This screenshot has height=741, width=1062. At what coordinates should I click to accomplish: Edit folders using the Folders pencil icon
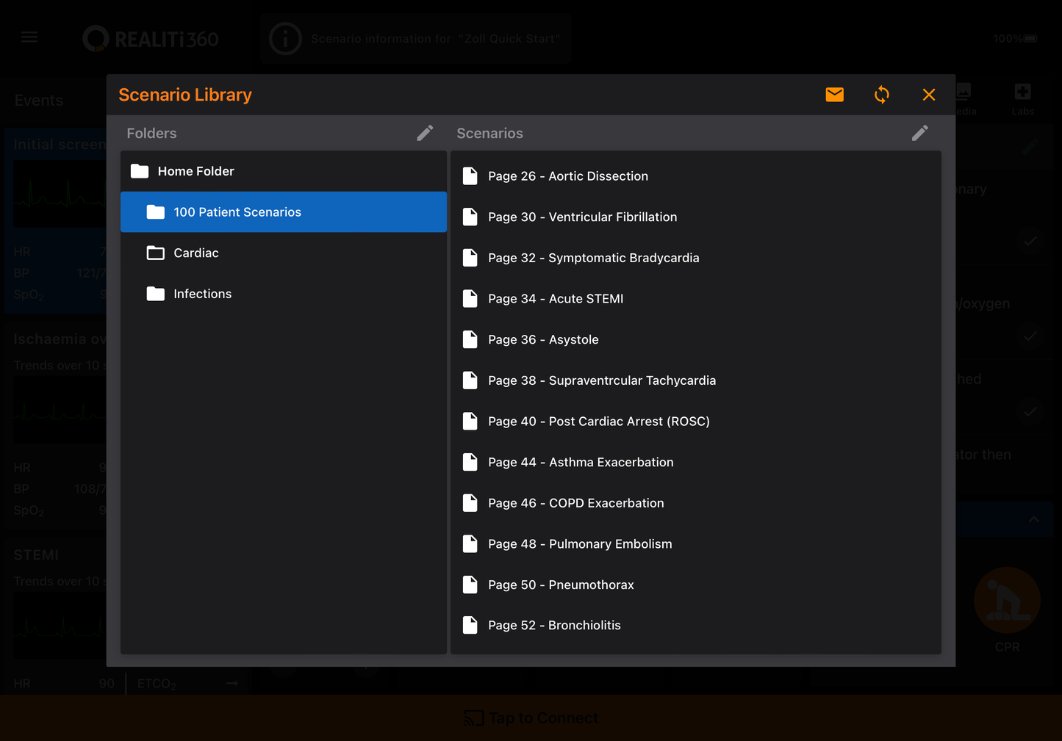pos(425,133)
